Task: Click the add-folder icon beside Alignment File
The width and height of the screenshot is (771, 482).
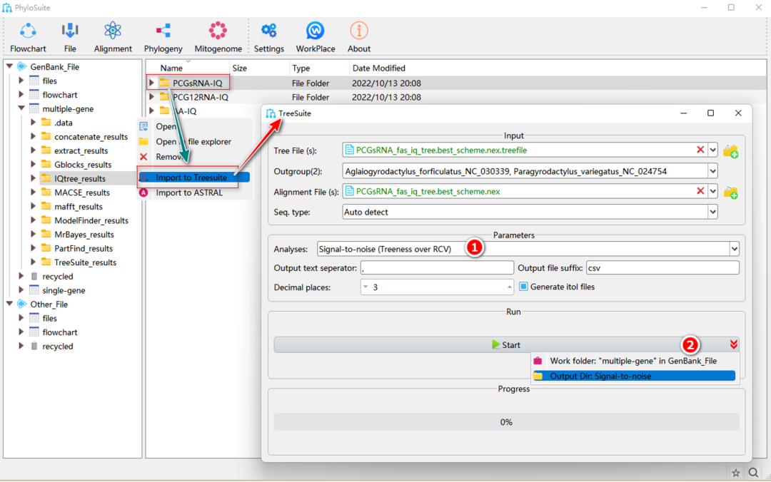Action: click(731, 192)
